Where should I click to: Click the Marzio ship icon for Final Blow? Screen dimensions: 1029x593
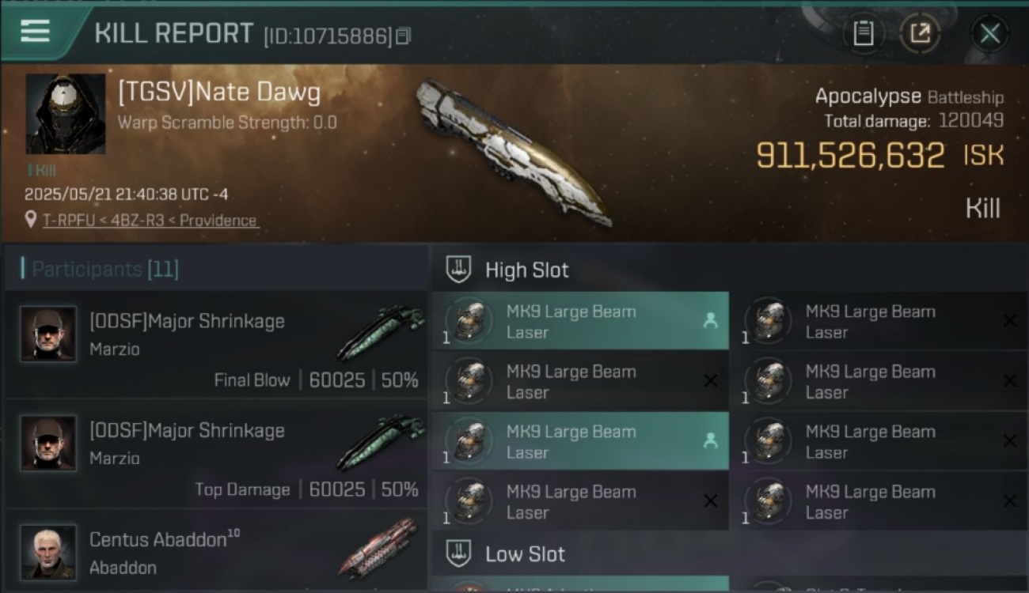pyautogui.click(x=382, y=332)
